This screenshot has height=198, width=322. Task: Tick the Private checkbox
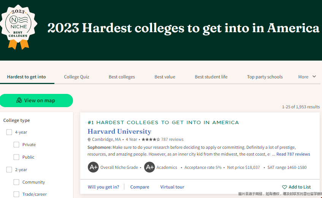(16, 145)
